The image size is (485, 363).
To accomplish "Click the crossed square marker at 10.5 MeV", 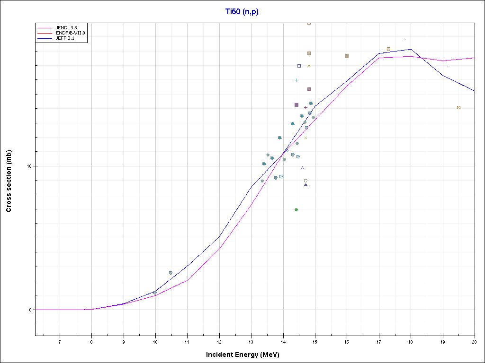I will 171,273.
